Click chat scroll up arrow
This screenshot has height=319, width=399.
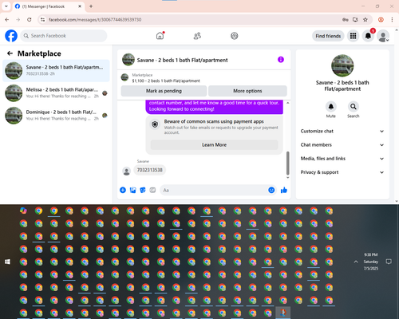point(287,103)
